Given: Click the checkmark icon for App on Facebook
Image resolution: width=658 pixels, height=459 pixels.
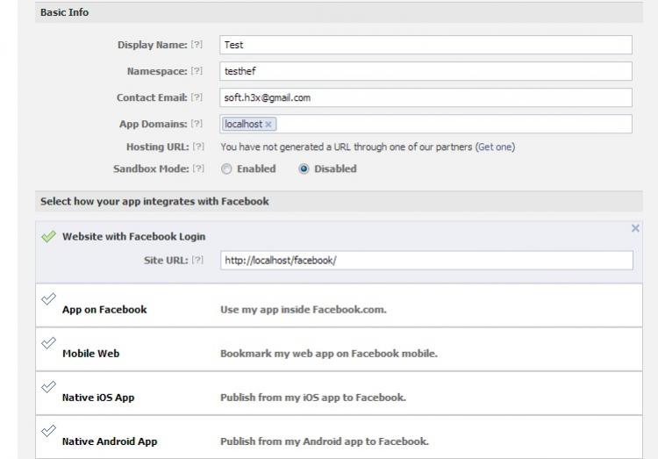Looking at the screenshot, I should coord(48,298).
